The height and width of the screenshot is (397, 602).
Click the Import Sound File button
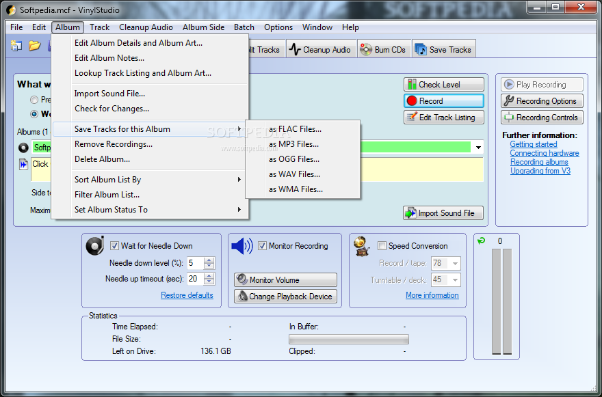(x=443, y=213)
